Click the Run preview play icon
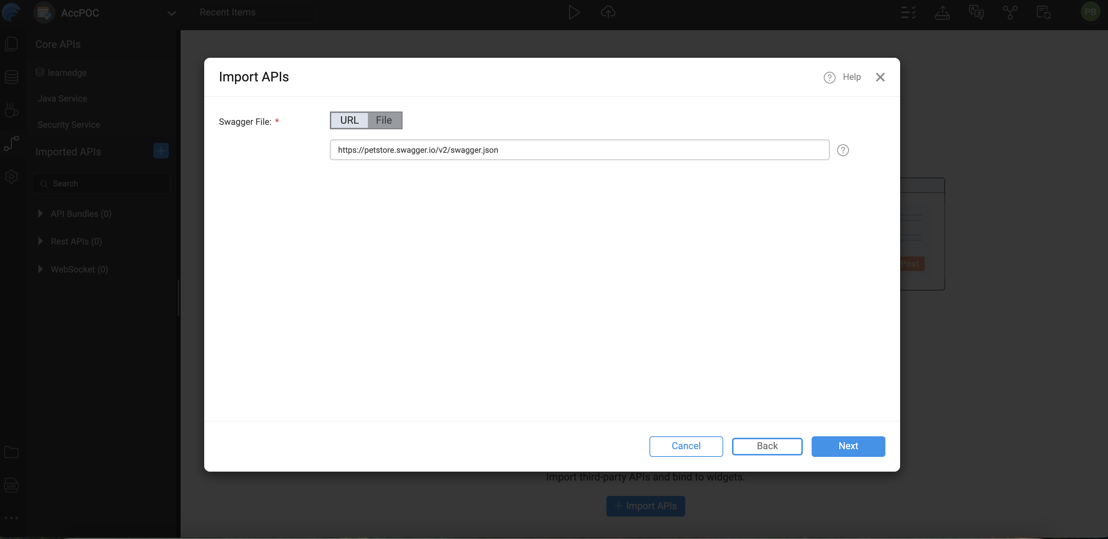Viewport: 1108px width, 539px height. (x=574, y=13)
